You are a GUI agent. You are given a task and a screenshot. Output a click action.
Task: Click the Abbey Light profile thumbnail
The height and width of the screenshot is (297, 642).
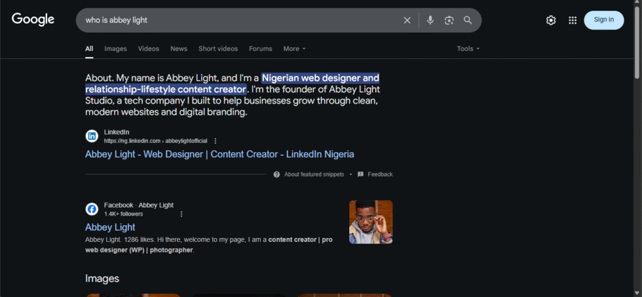tap(371, 222)
